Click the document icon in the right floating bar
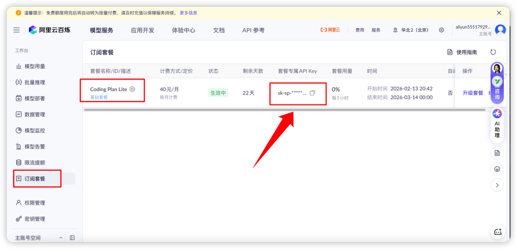The height and width of the screenshot is (249, 517). [497, 153]
